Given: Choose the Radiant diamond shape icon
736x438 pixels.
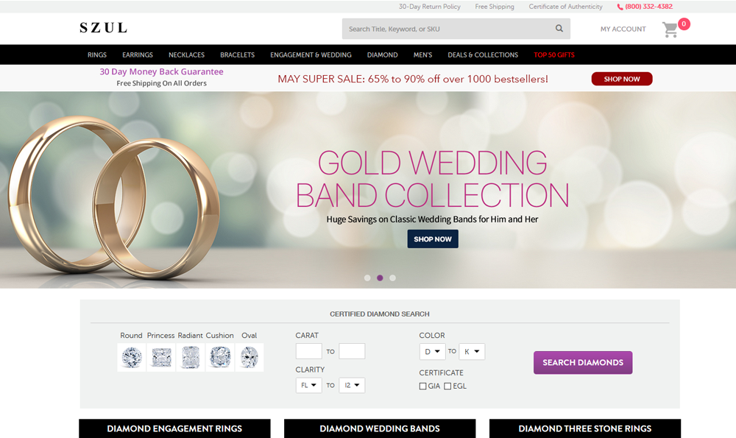Looking at the screenshot, I should pyautogui.click(x=191, y=357).
